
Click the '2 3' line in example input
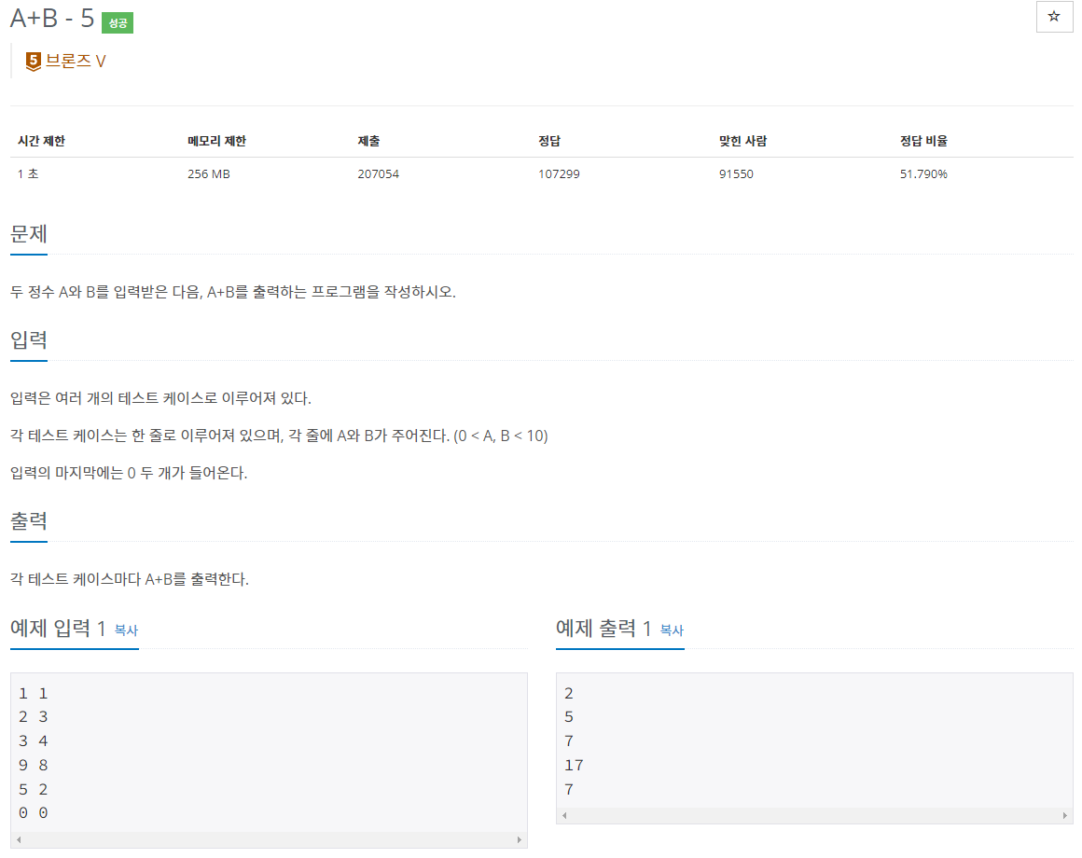pyautogui.click(x=34, y=716)
